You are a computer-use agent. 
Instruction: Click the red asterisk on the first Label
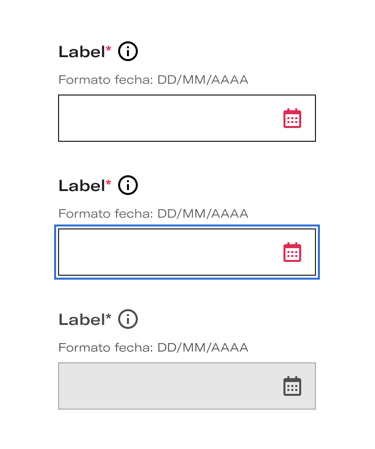point(109,49)
